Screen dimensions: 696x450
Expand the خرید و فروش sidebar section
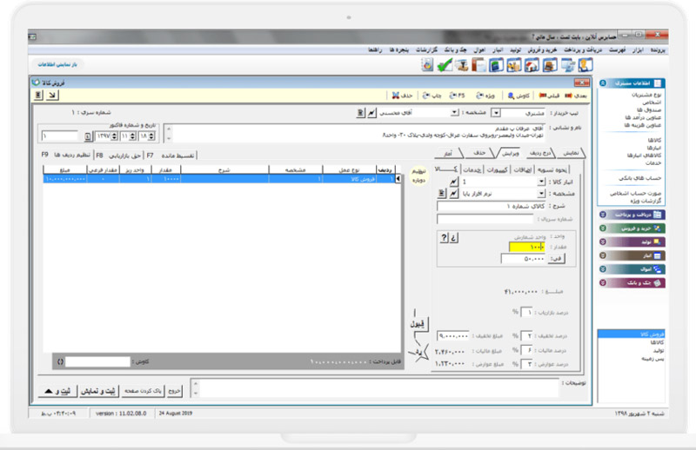tap(632, 228)
